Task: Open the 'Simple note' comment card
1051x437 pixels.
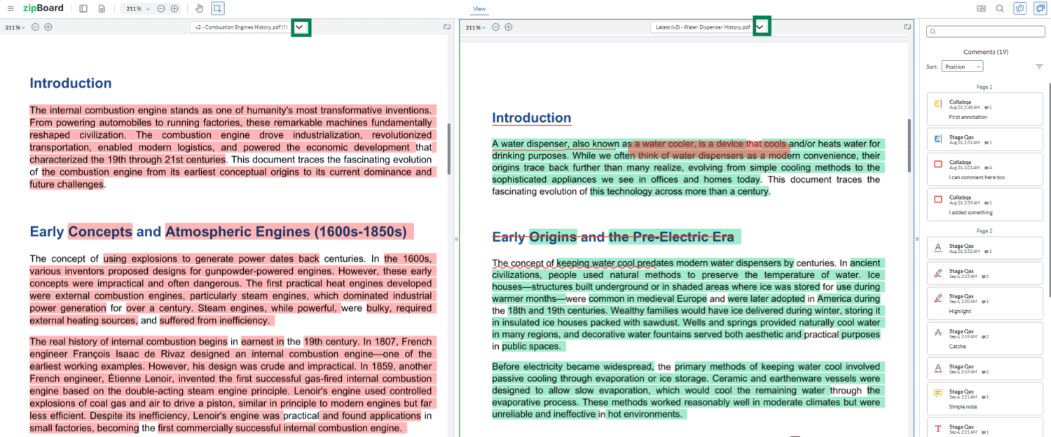Action: click(x=984, y=398)
